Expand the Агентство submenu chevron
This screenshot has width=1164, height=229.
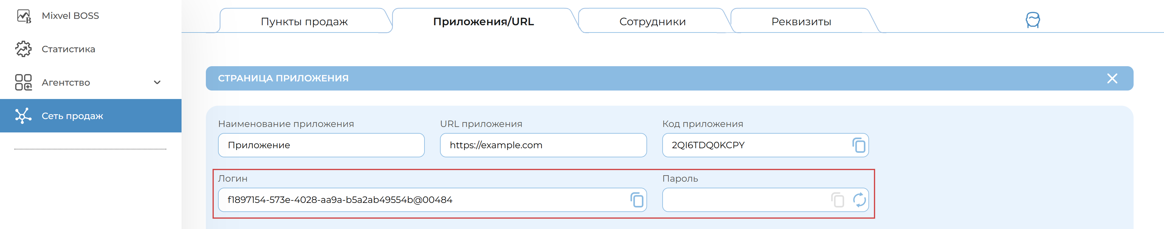pos(157,83)
